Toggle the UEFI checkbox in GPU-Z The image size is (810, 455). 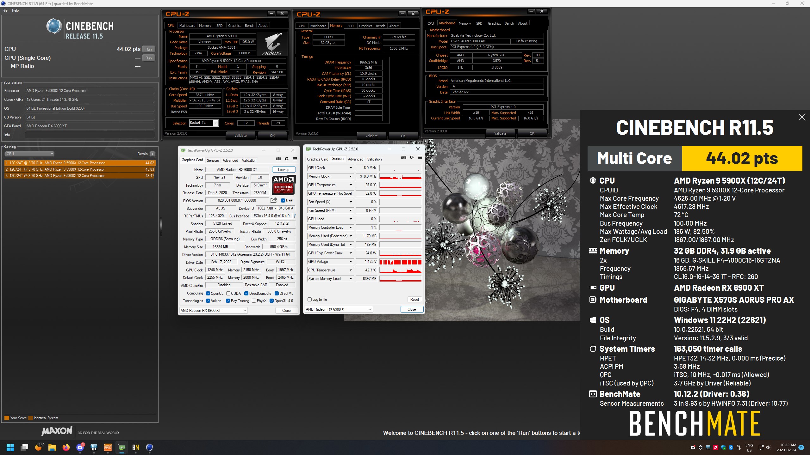click(283, 200)
